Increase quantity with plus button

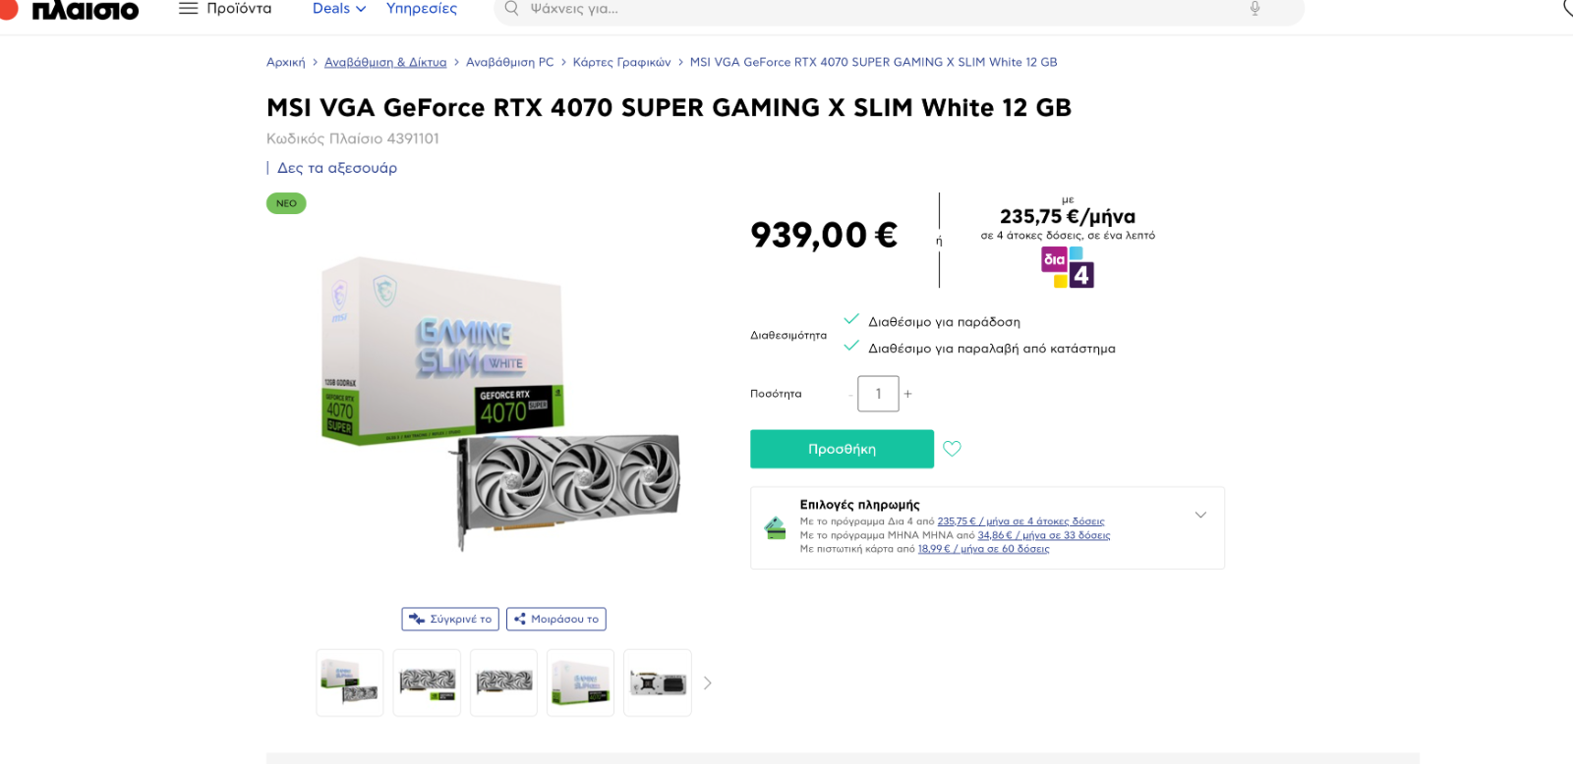point(907,394)
